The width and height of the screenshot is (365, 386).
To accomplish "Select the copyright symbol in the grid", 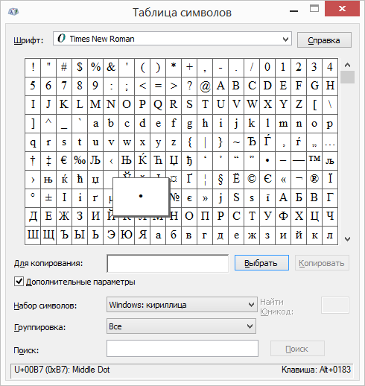I will pyautogui.click(x=252, y=180).
